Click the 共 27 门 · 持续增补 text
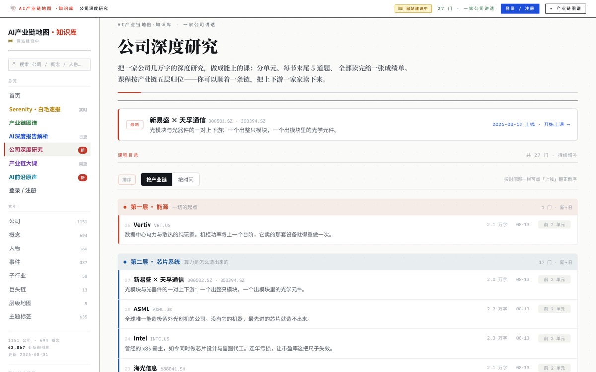Screen dimensions: 596x372 552,155
